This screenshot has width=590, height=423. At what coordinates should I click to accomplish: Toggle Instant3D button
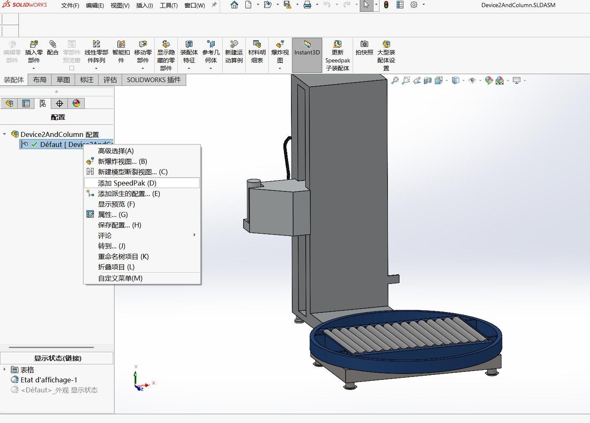click(x=307, y=55)
